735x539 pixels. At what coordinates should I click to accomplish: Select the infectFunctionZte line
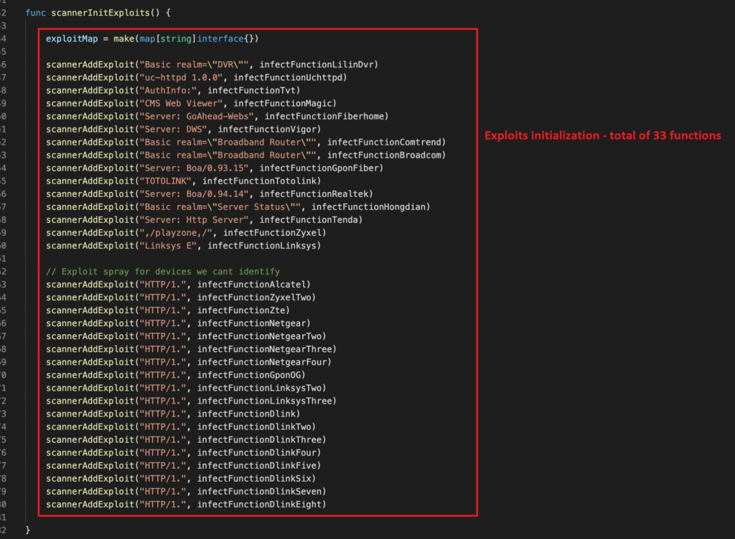[168, 310]
